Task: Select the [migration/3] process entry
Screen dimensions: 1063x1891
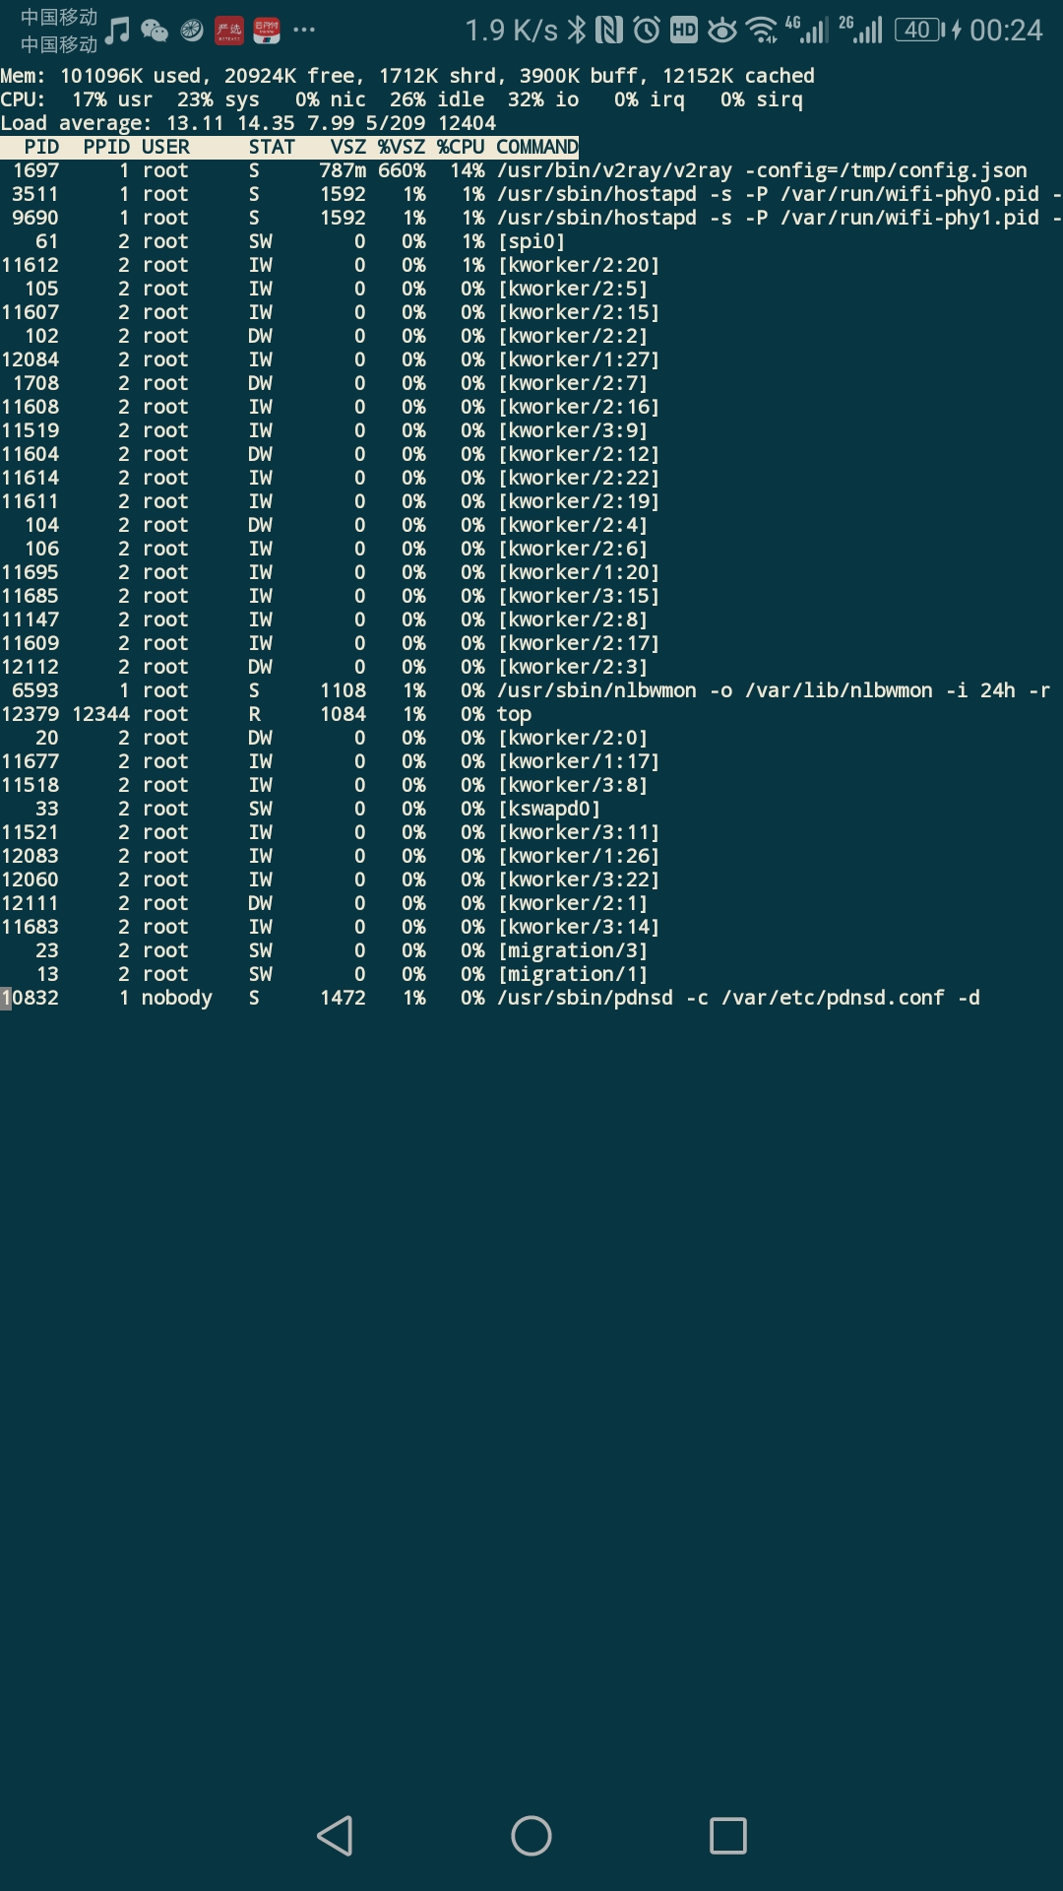Action: (x=573, y=950)
